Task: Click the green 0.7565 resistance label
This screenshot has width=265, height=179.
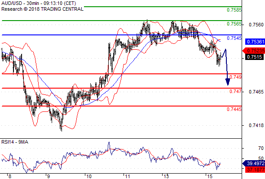Action: [234, 24]
